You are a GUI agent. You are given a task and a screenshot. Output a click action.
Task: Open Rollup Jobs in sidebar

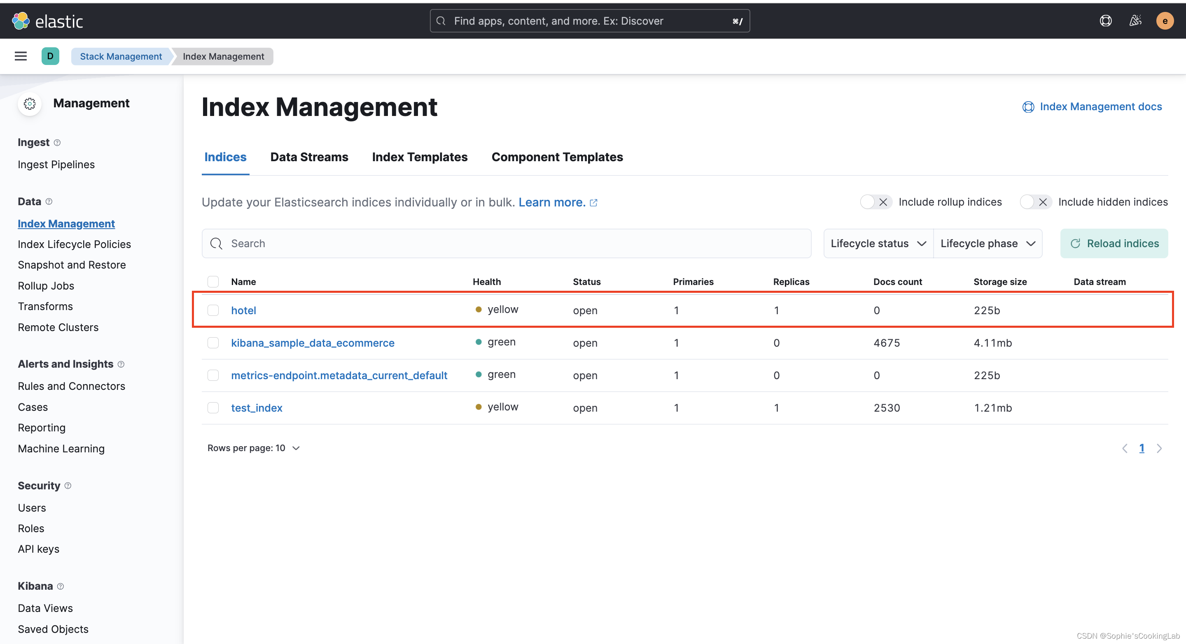click(x=46, y=285)
